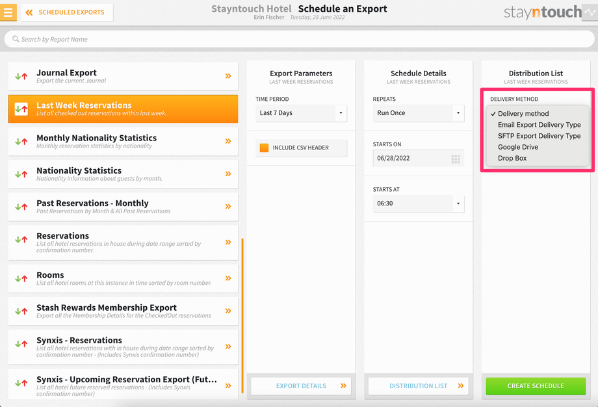Select Synxis - Reservations report title
The width and height of the screenshot is (598, 407).
(79, 340)
